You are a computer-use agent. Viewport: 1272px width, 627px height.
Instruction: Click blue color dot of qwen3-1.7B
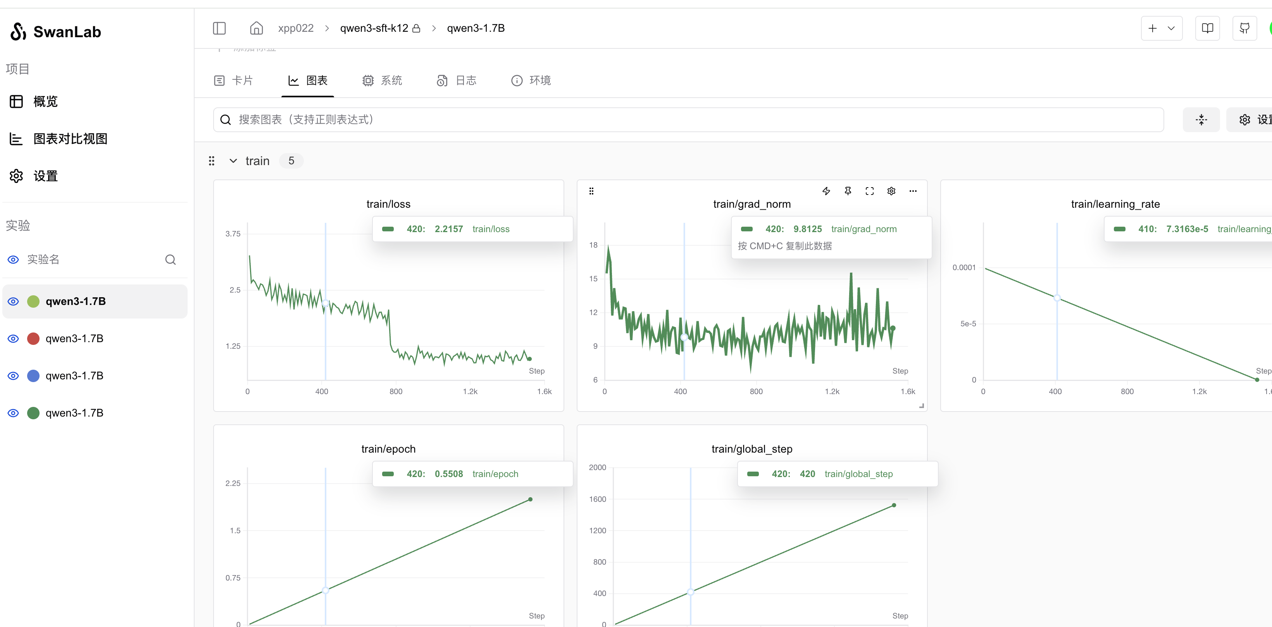pyautogui.click(x=33, y=376)
